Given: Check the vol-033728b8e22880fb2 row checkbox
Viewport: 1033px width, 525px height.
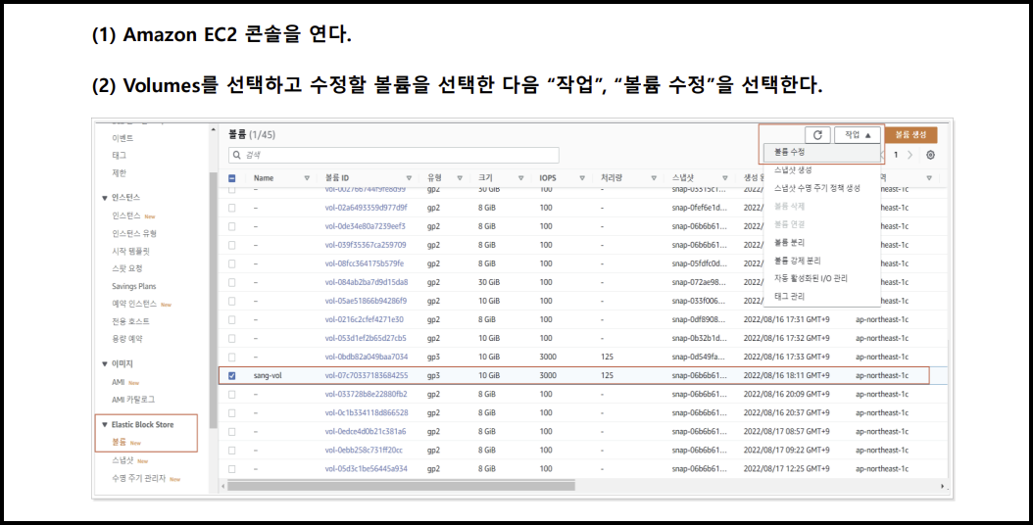Looking at the screenshot, I should point(232,394).
